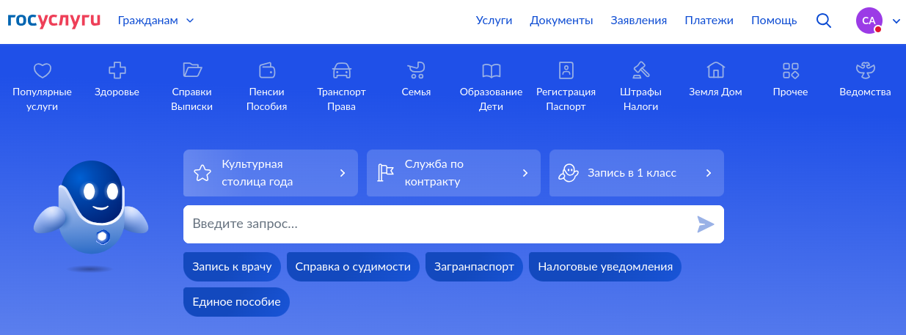Select the Пенсии Пособия wallet icon
The image size is (906, 335).
click(x=267, y=70)
